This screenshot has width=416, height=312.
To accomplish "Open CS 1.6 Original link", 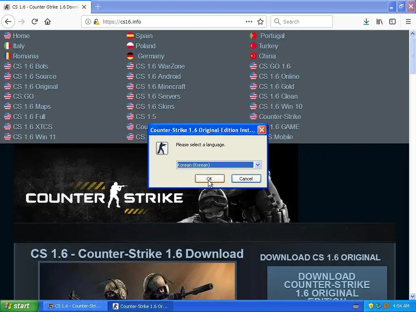I will pyautogui.click(x=36, y=87).
